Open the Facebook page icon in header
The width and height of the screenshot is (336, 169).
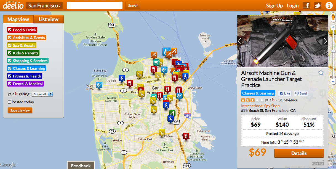[x=306, y=5]
